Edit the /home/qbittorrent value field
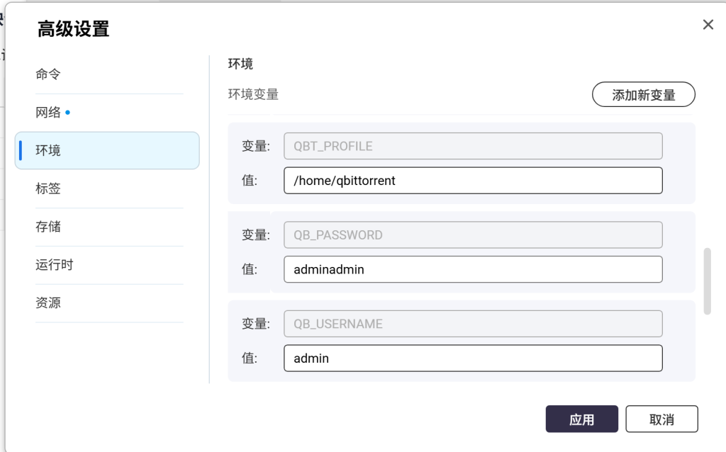Viewport: 726px width, 452px height. tap(472, 181)
